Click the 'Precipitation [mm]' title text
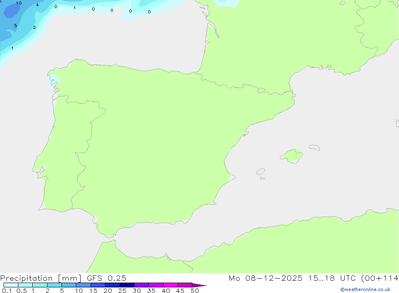The width and height of the screenshot is (399, 293). pos(41,278)
